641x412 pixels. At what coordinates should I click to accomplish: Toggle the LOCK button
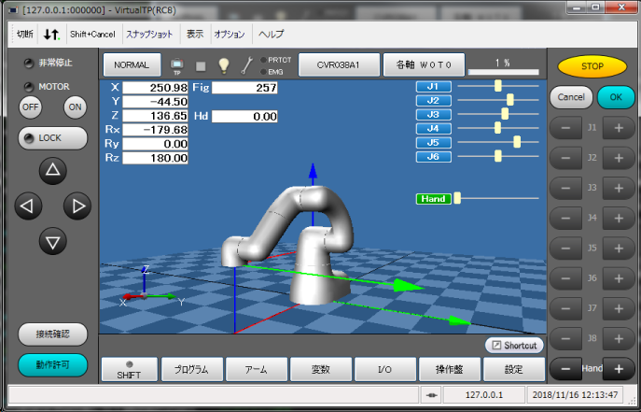[x=52, y=137]
